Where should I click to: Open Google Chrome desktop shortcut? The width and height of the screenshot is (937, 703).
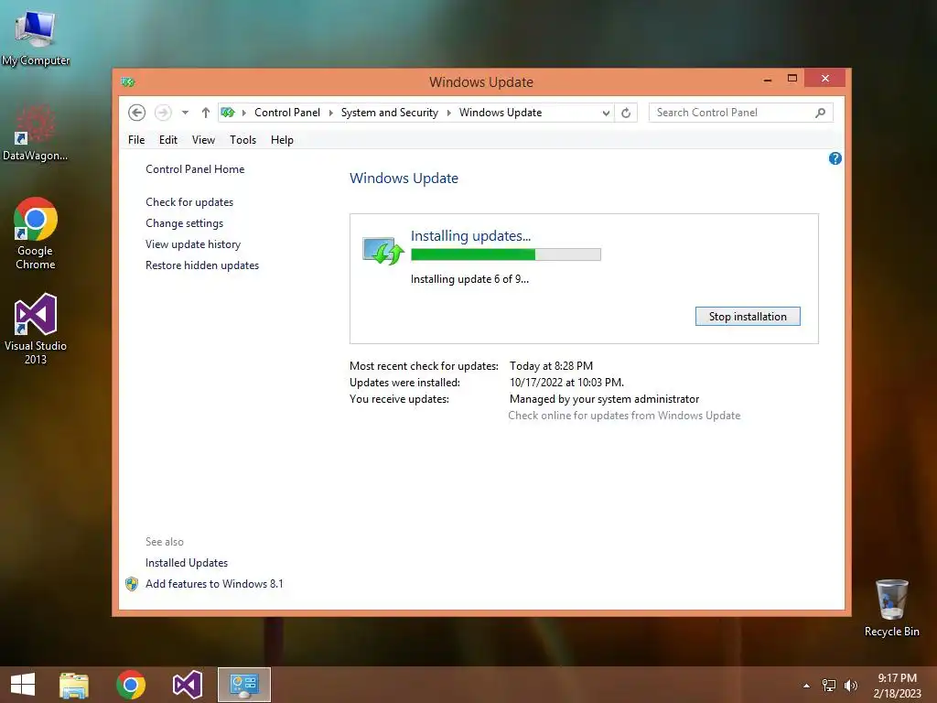(x=36, y=233)
